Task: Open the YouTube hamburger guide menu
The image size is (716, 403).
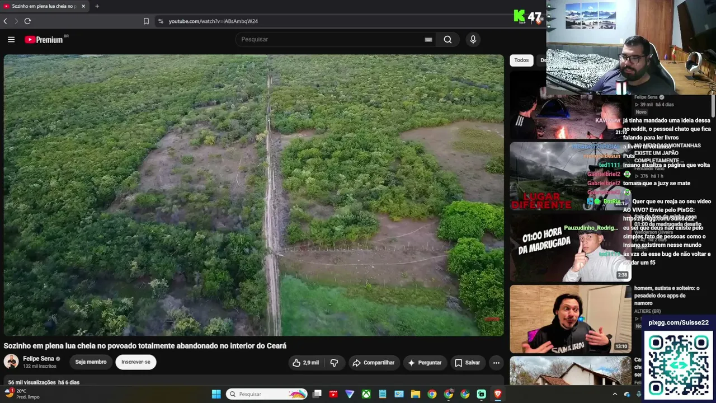Action: pyautogui.click(x=11, y=39)
